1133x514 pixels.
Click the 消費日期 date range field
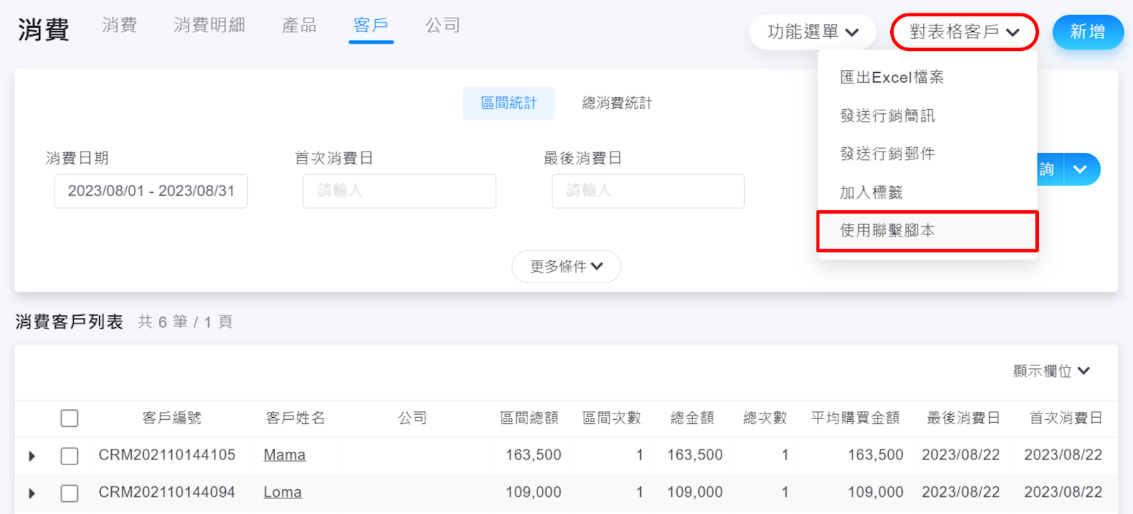click(x=151, y=191)
